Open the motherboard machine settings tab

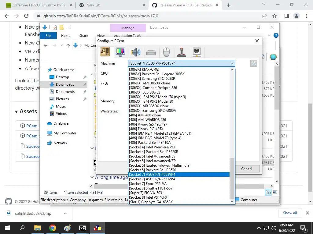point(105,52)
